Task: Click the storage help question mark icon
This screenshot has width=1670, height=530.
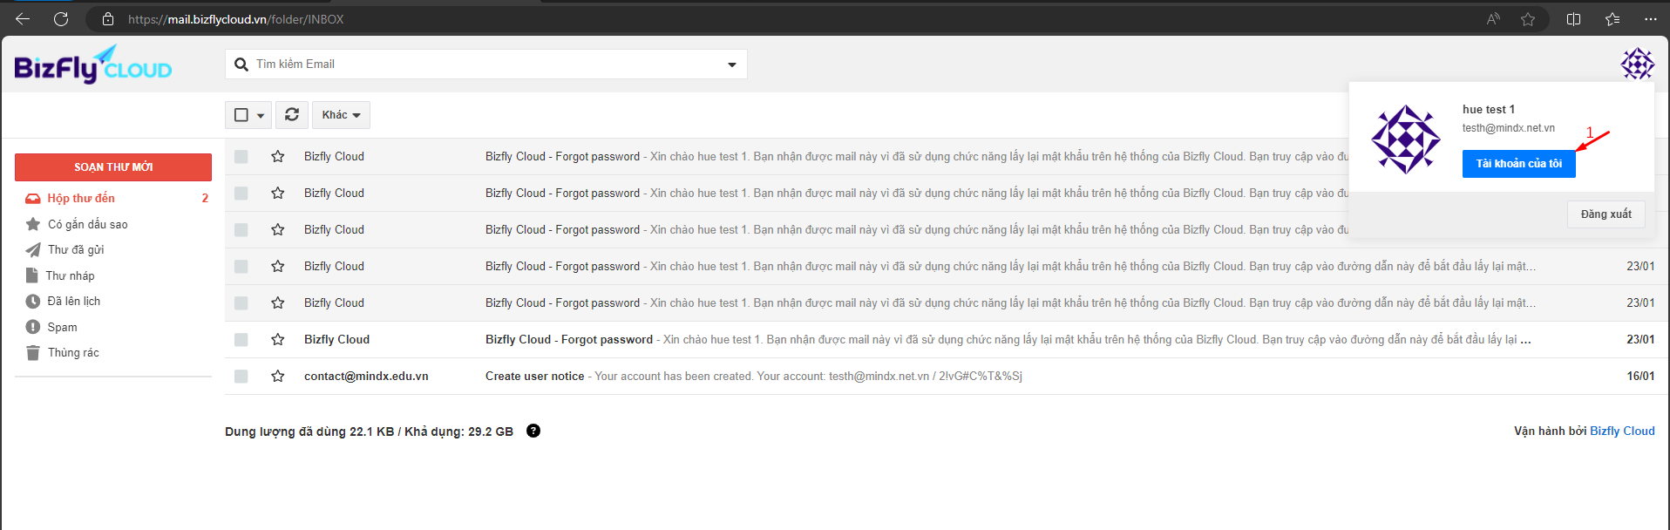Action: pos(533,431)
